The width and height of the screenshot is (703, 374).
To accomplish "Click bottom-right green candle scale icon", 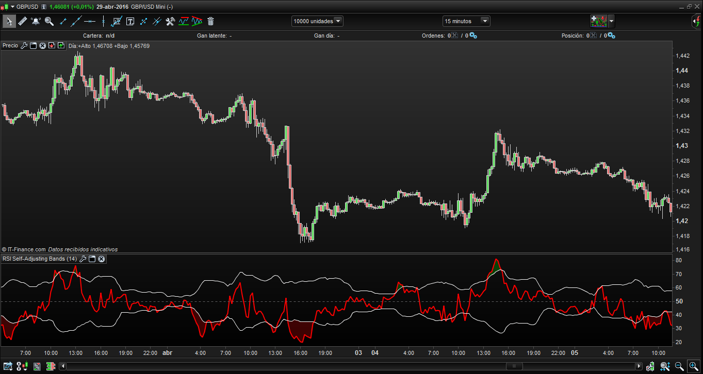I will click(x=650, y=366).
